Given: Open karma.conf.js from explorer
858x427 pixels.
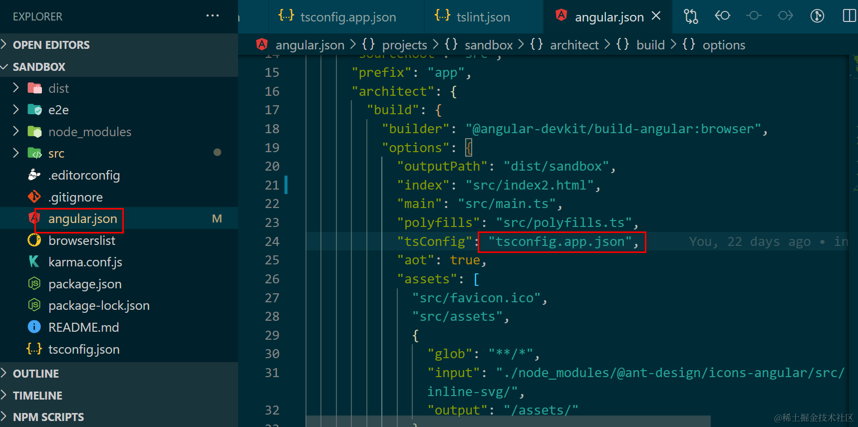Looking at the screenshot, I should 119,262.
